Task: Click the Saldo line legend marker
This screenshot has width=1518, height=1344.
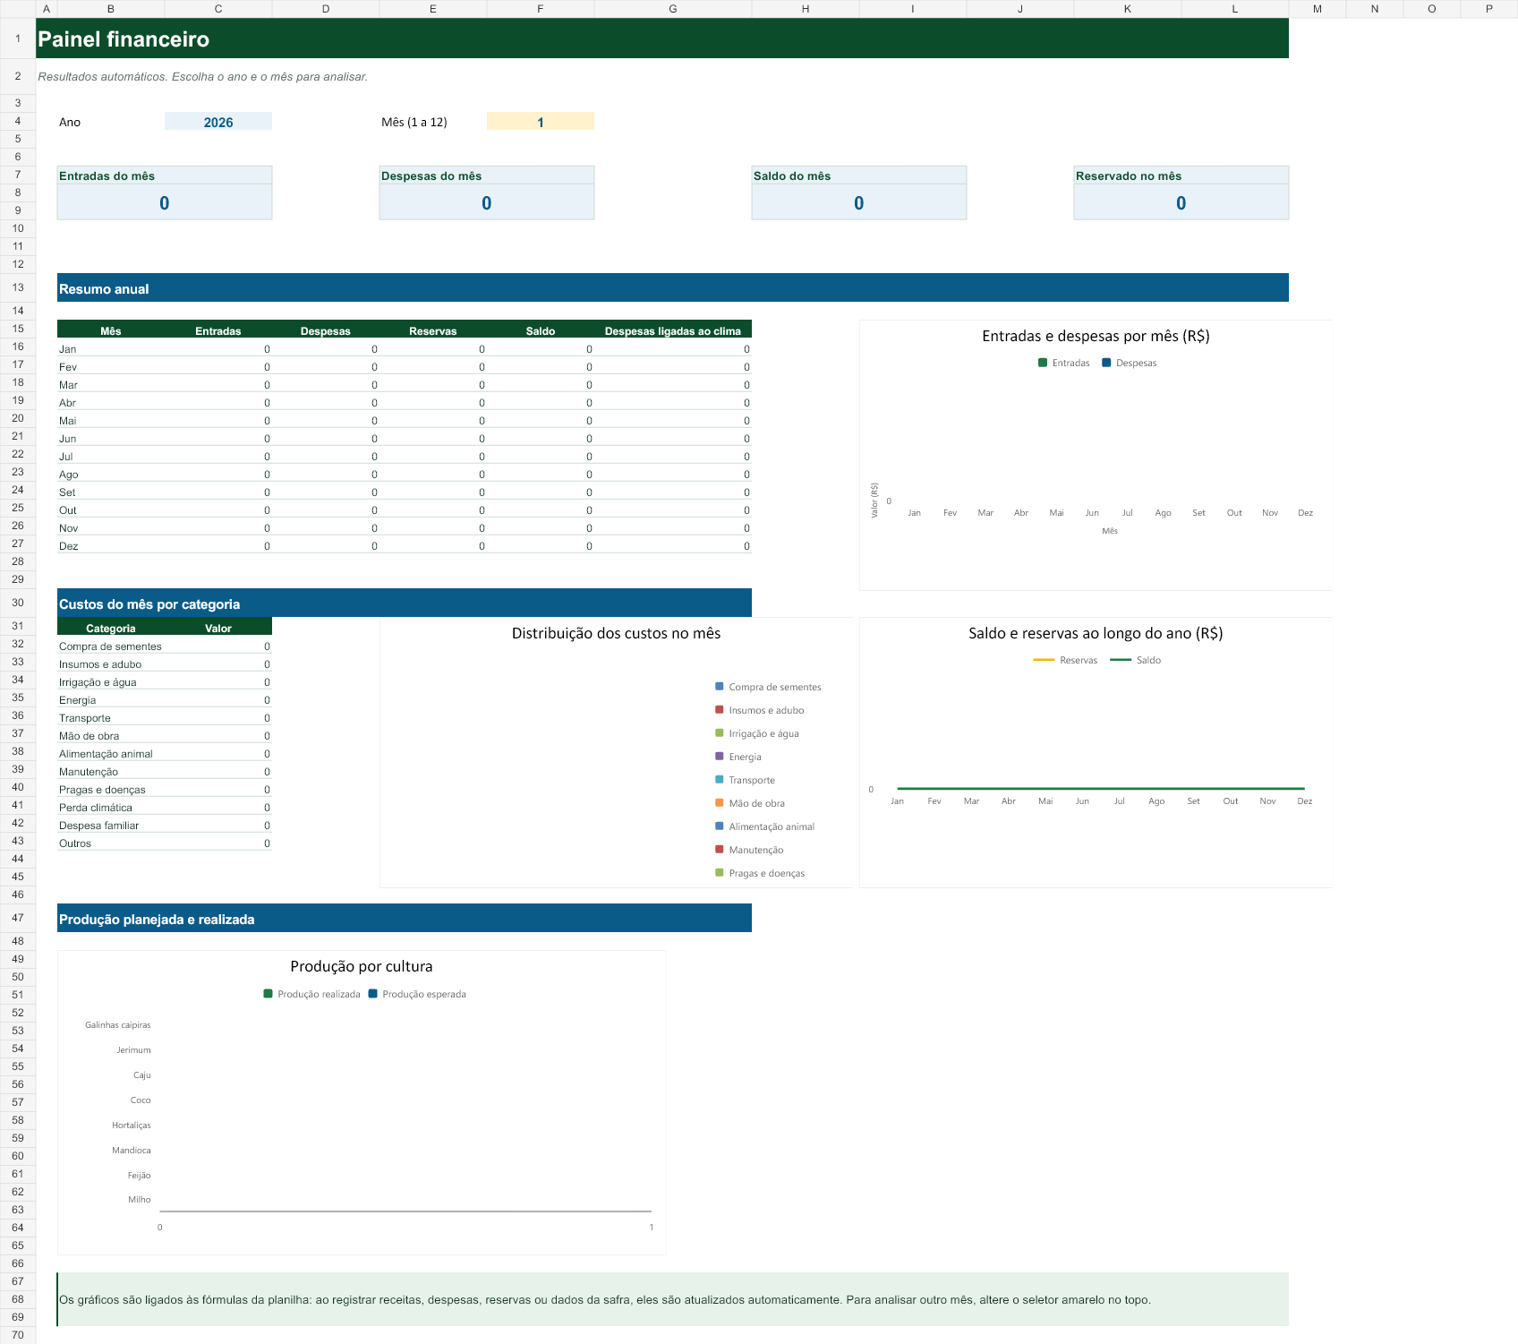Action: (1121, 660)
